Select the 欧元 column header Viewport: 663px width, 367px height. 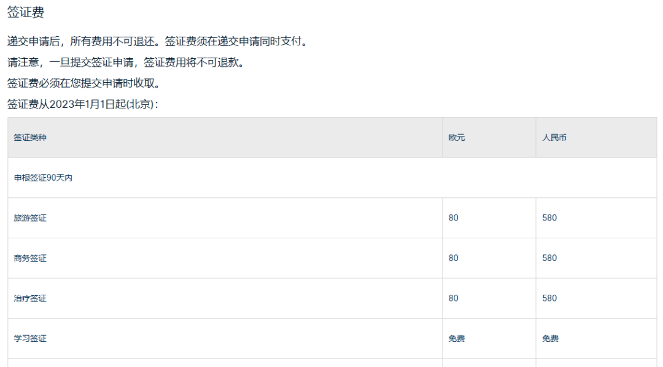point(457,137)
